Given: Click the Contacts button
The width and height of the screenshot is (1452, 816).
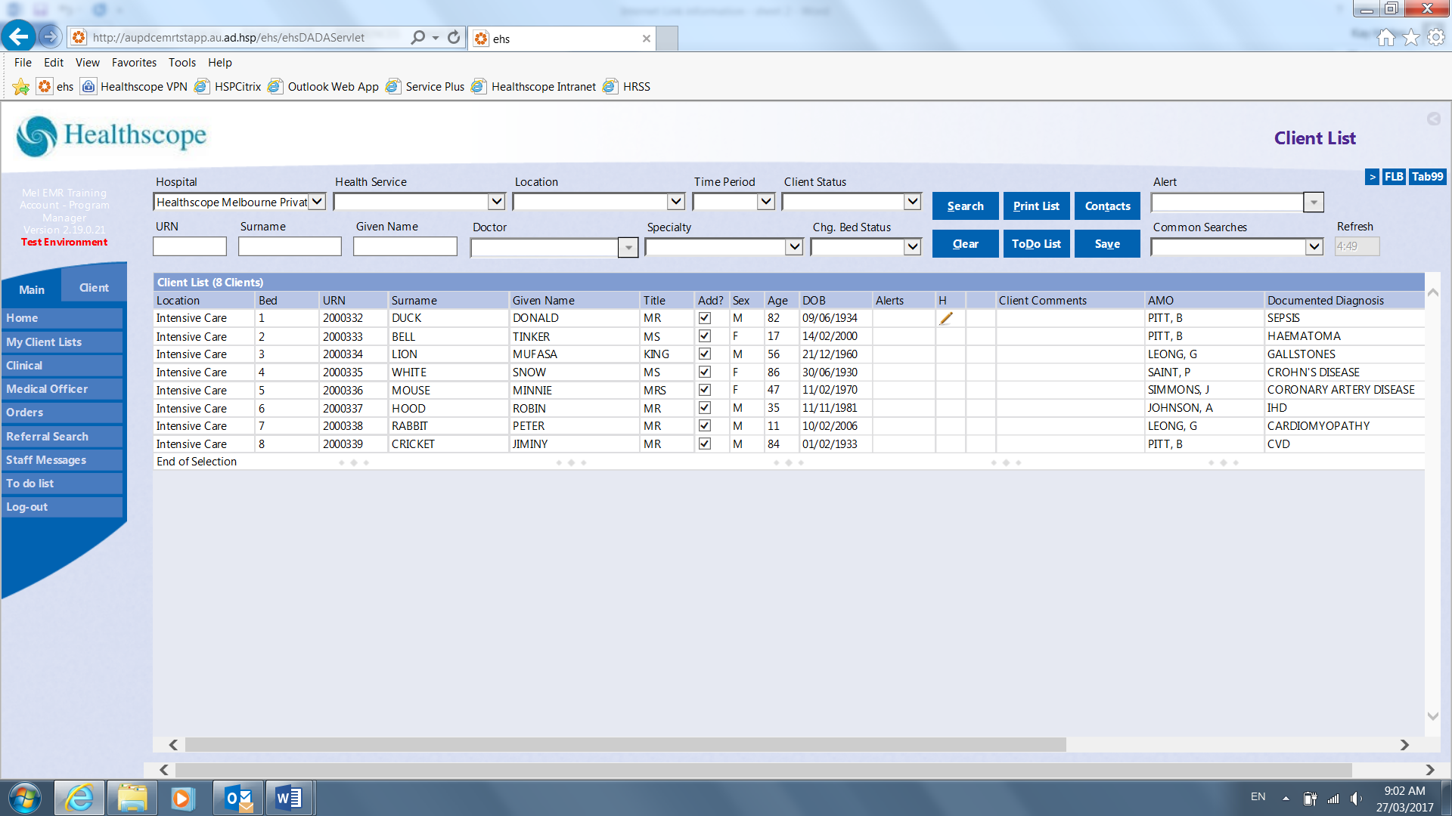Looking at the screenshot, I should (1107, 206).
